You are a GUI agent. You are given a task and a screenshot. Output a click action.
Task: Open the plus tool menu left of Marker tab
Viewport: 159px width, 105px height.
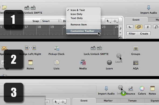[63, 102]
